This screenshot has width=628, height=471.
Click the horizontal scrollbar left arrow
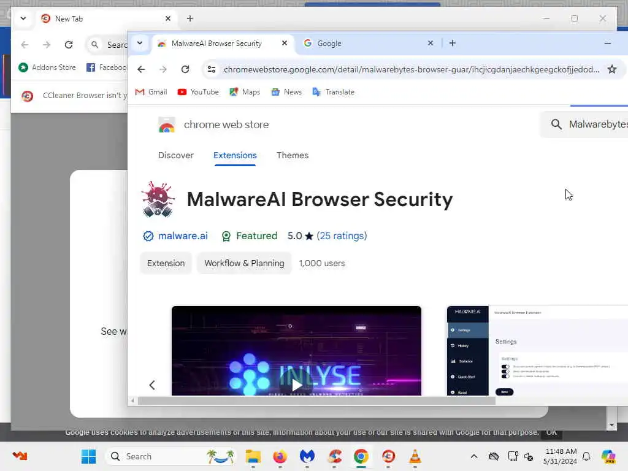(x=132, y=400)
